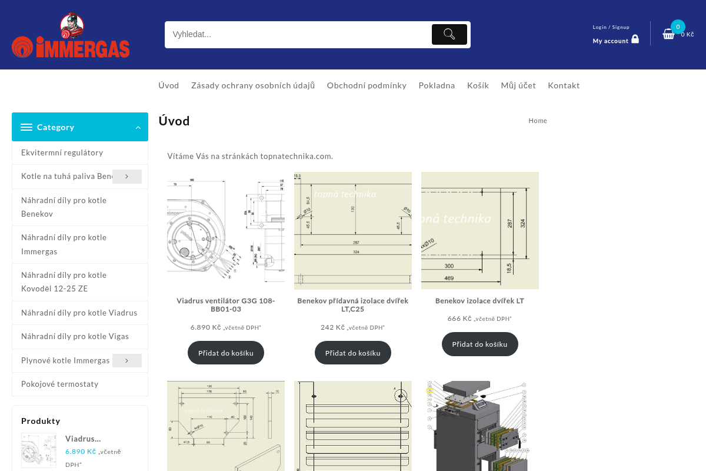Add Benekov izolace dvířek LT to cart
Viewport: 706px width, 471px height.
(480, 344)
